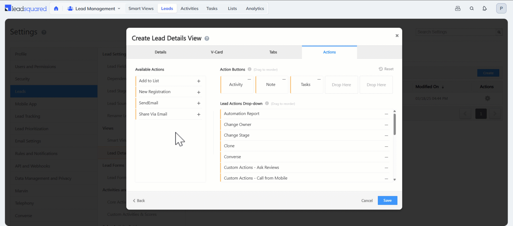Image resolution: width=513 pixels, height=226 pixels.
Task: Go Back in the dialog footer
Action: [139, 201]
